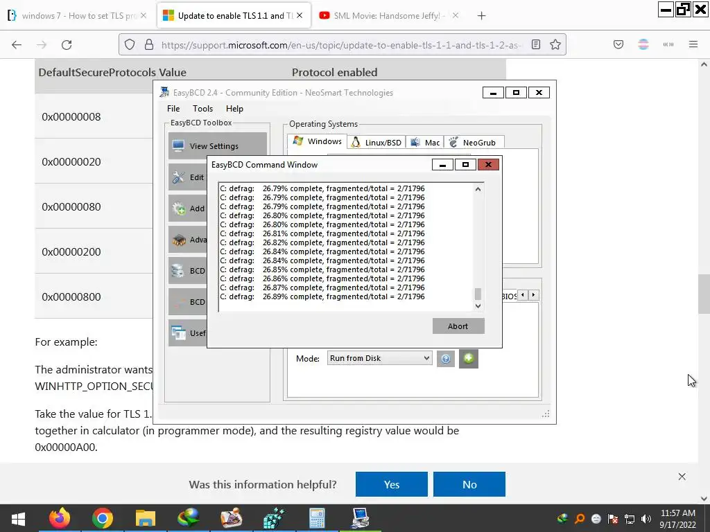Click the tracking protection shield icon

point(130,45)
